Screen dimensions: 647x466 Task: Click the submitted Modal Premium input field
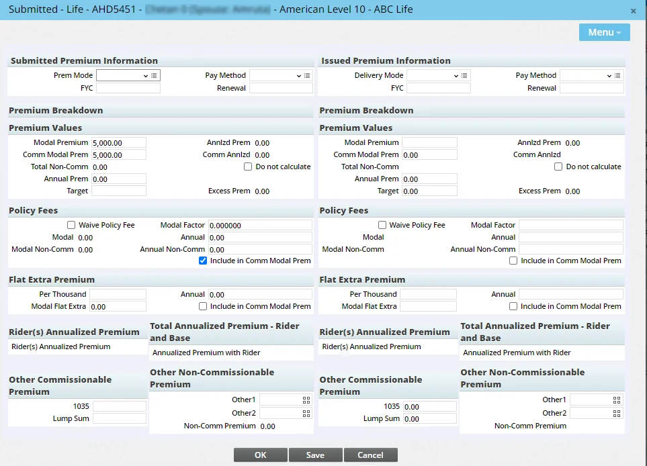118,142
